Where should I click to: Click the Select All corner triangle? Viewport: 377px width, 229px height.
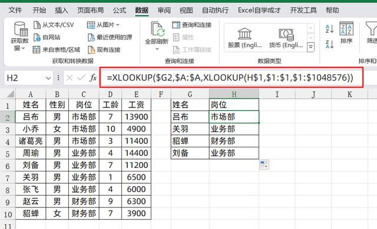click(x=10, y=94)
